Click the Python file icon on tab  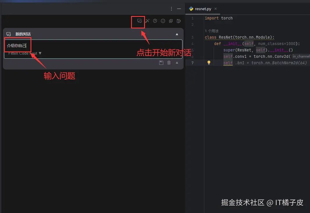click(x=191, y=9)
